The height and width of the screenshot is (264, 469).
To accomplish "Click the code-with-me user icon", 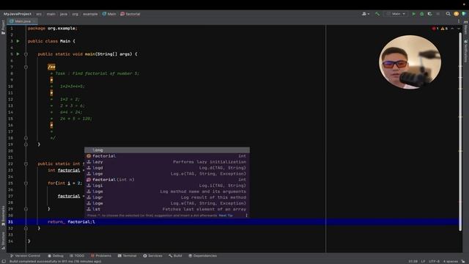I will click(x=366, y=14).
